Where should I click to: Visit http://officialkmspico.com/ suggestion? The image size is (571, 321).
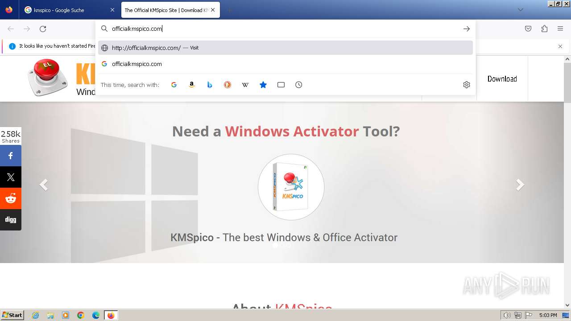[285, 48]
